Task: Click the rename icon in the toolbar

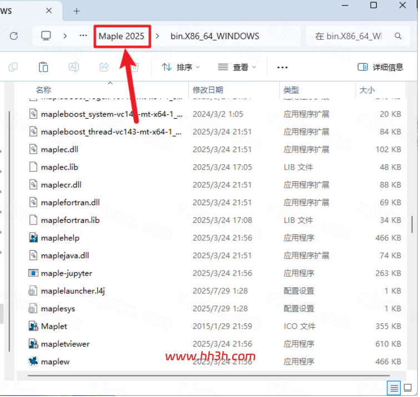Action: [x=74, y=67]
